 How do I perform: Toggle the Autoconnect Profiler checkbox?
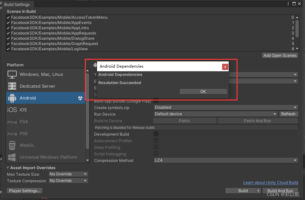156,141
